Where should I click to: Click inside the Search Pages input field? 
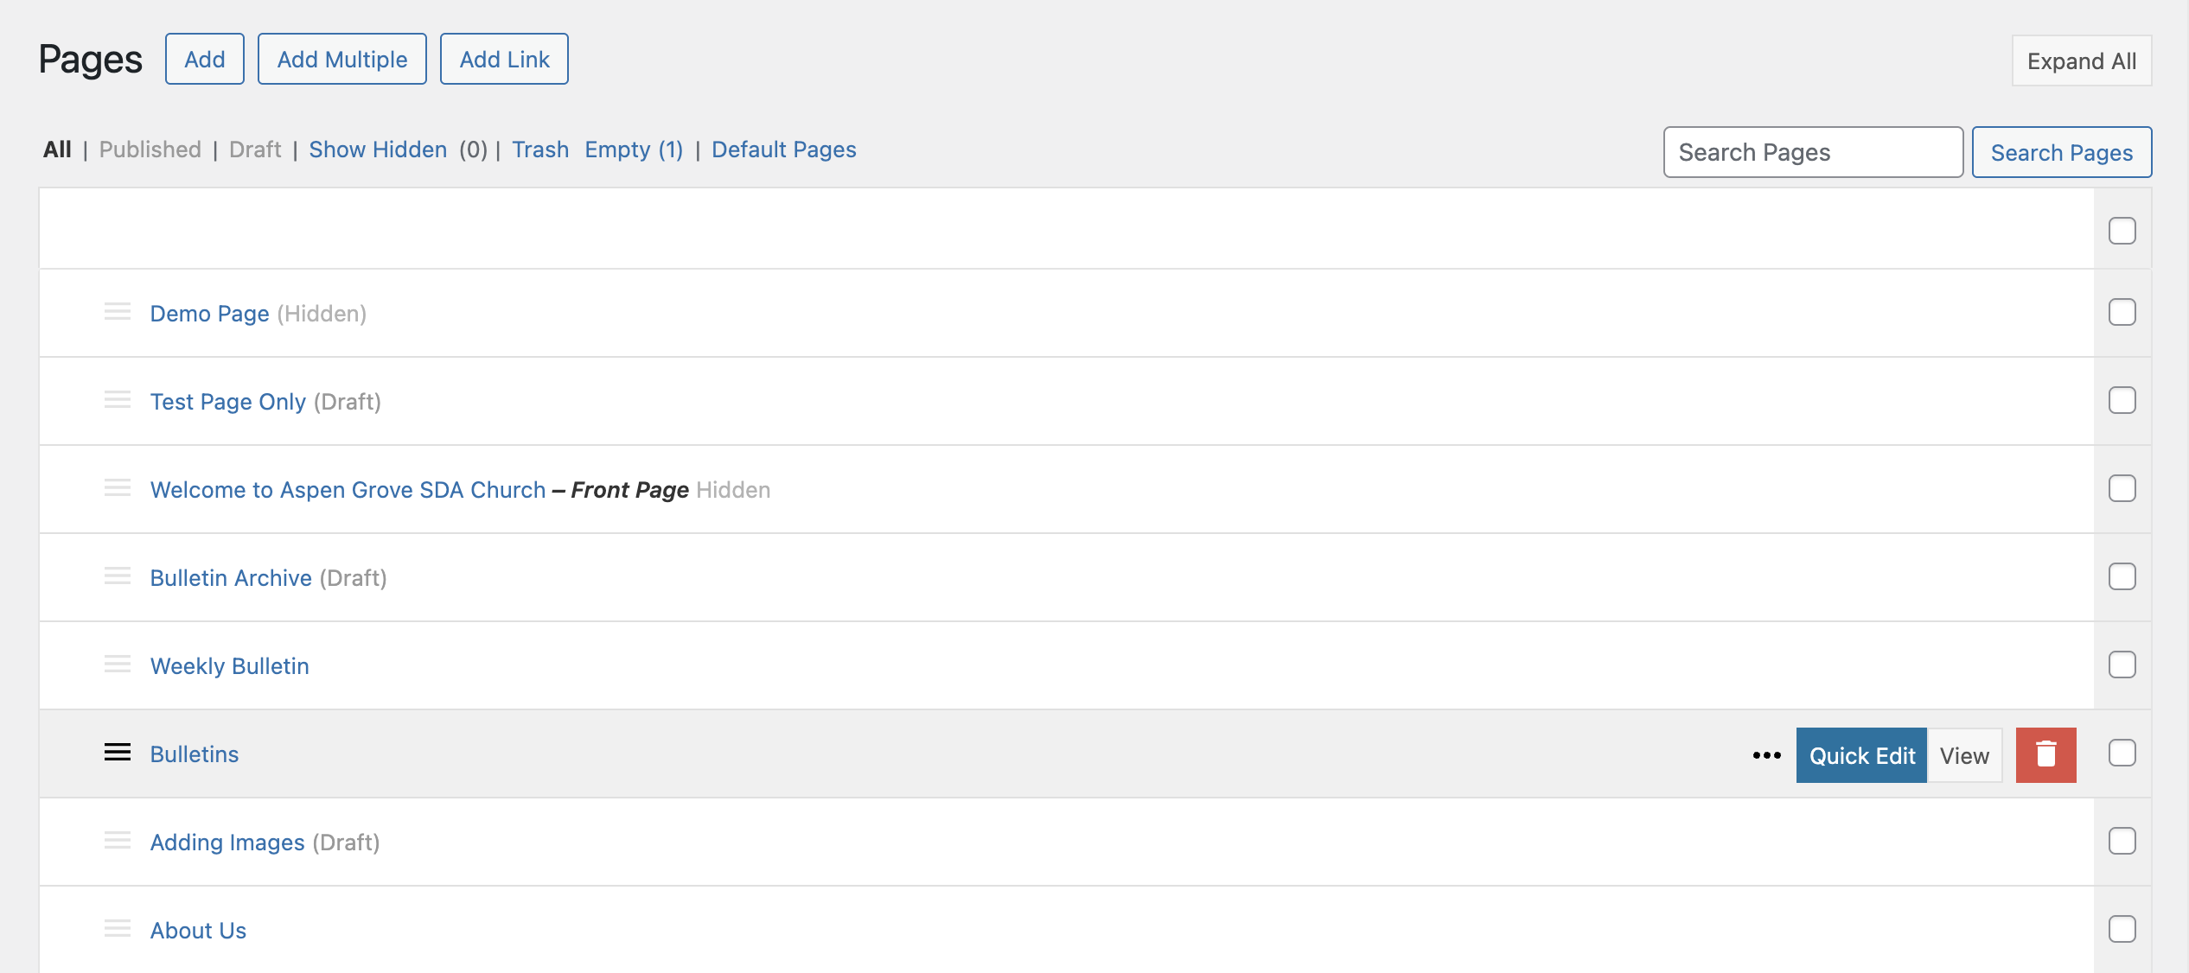coord(1813,152)
